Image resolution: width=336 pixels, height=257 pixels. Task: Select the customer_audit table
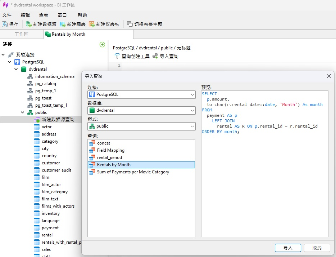pos(56,170)
